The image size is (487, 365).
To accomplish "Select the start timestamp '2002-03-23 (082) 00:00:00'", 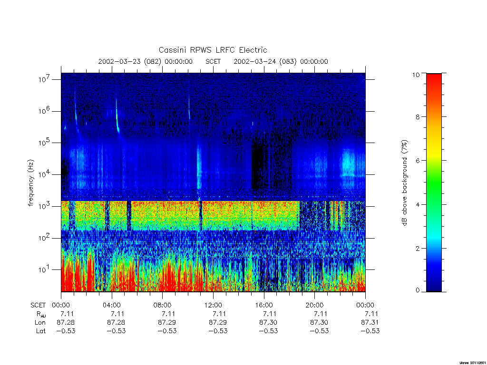I will [146, 61].
